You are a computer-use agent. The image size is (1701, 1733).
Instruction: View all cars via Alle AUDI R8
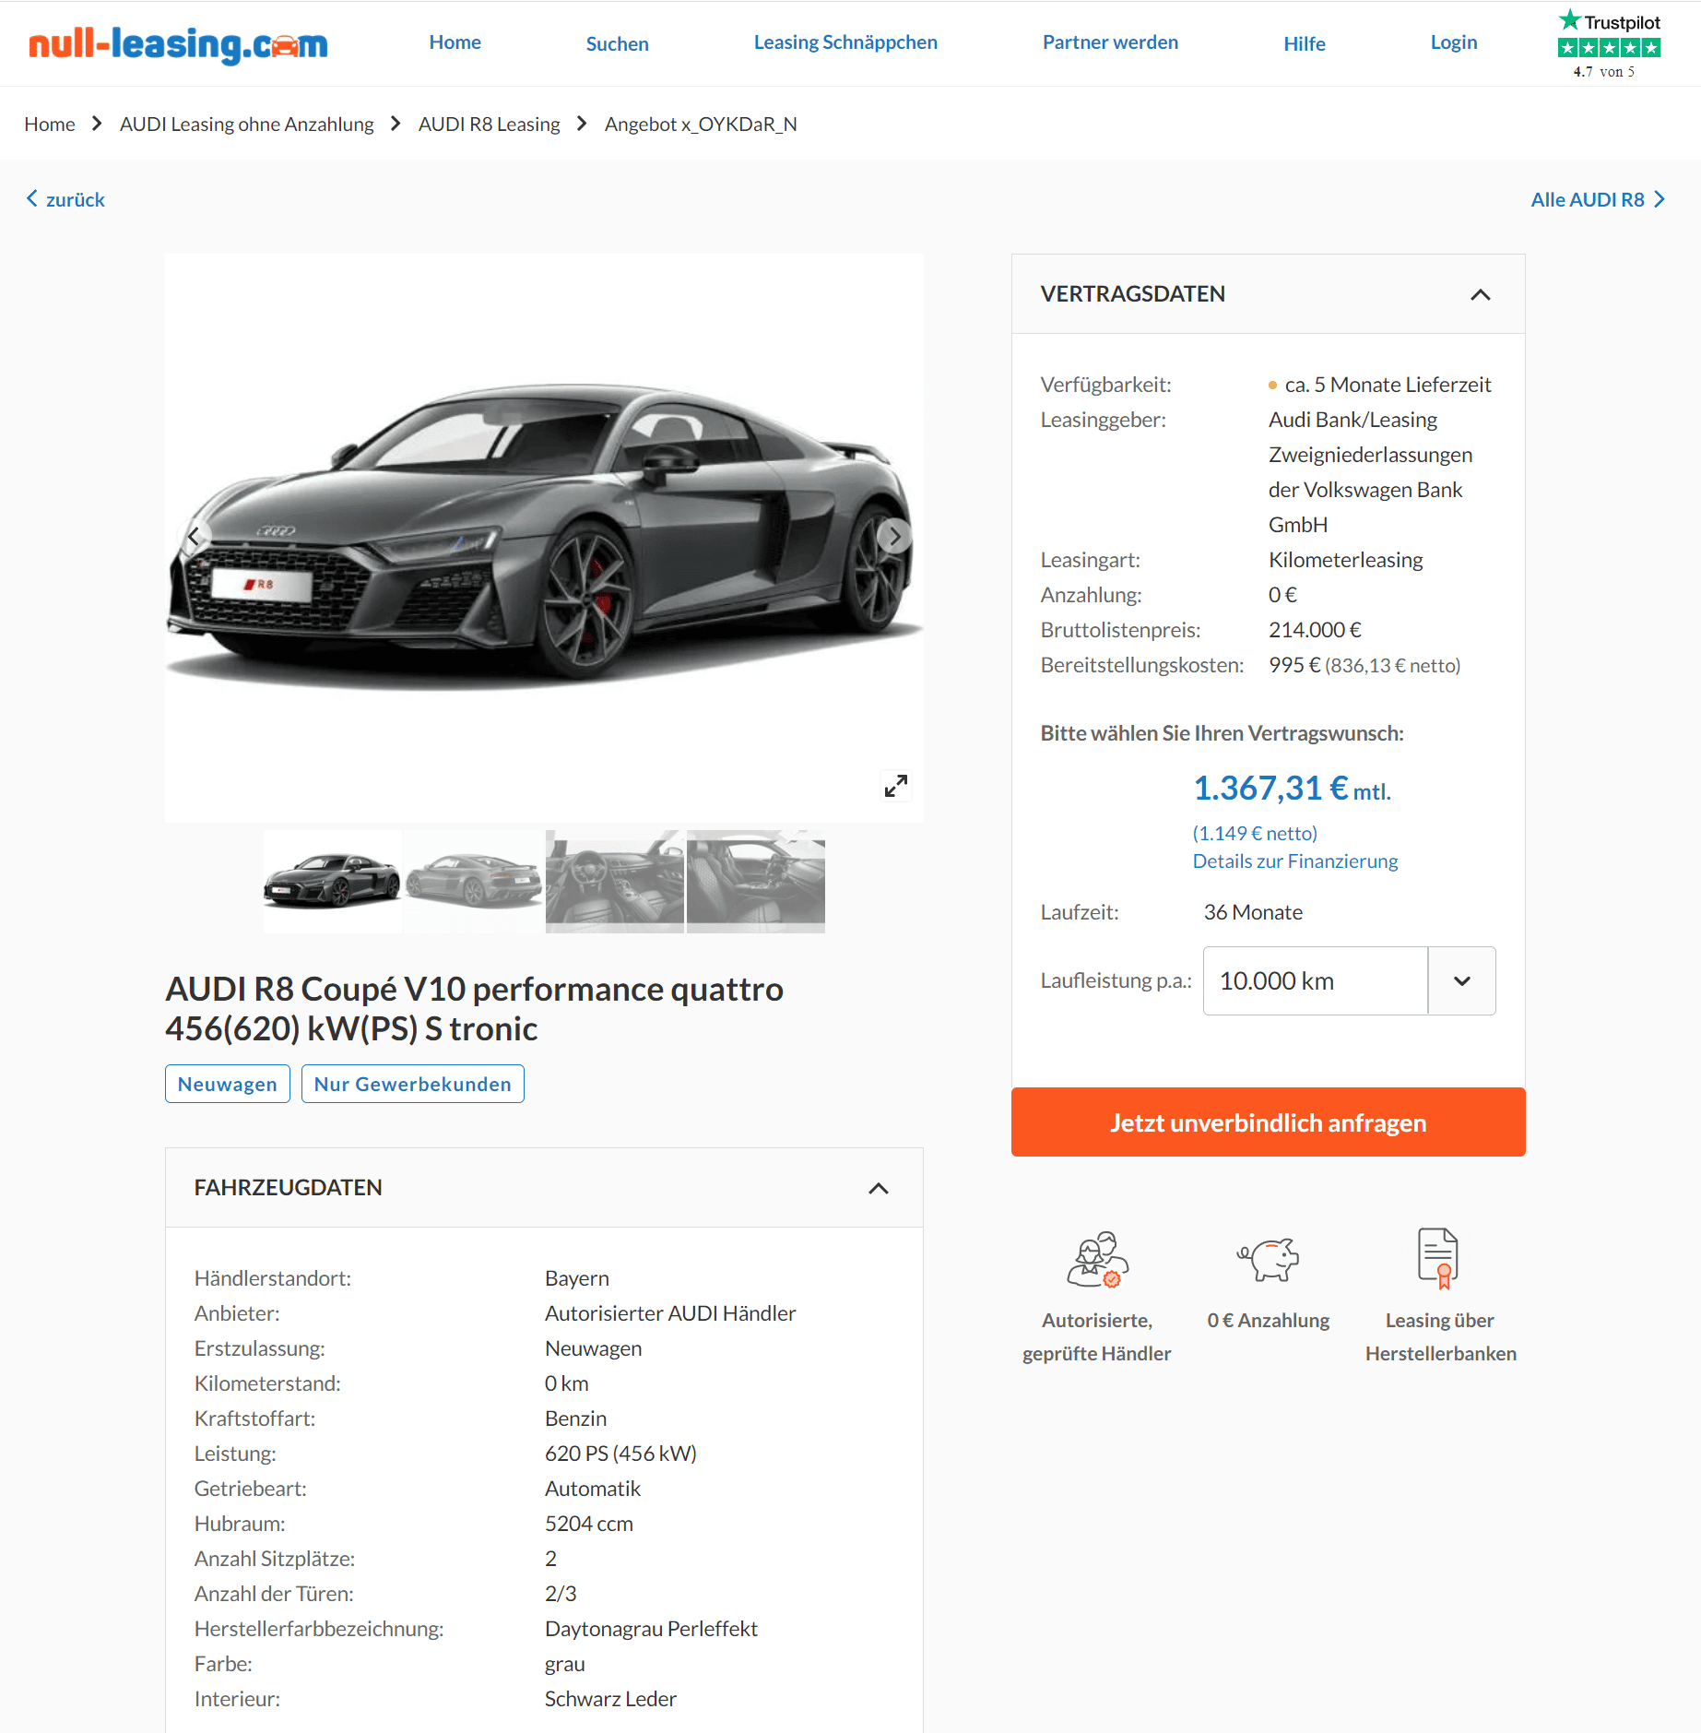(1598, 199)
